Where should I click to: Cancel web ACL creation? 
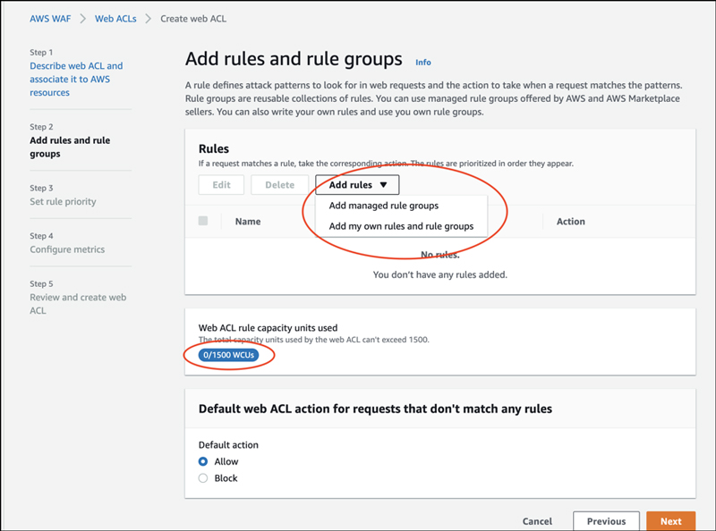click(537, 521)
